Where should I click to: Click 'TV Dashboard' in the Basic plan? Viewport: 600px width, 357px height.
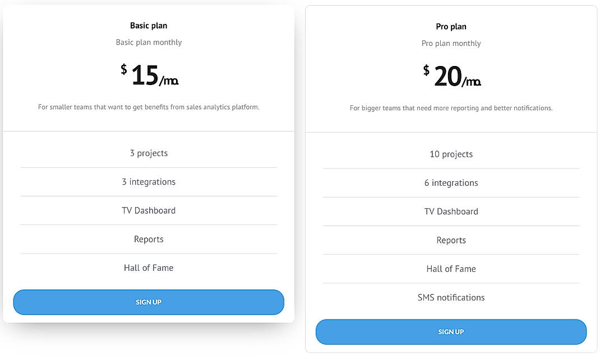pos(149,210)
